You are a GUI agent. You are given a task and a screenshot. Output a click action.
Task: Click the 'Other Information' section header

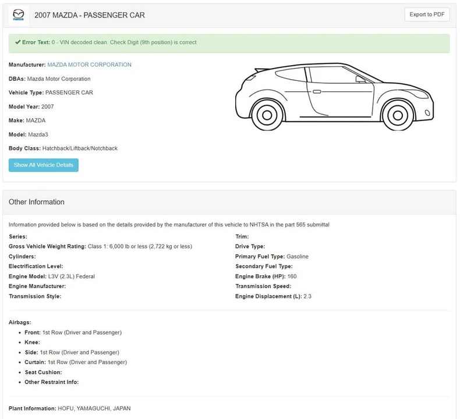click(36, 202)
